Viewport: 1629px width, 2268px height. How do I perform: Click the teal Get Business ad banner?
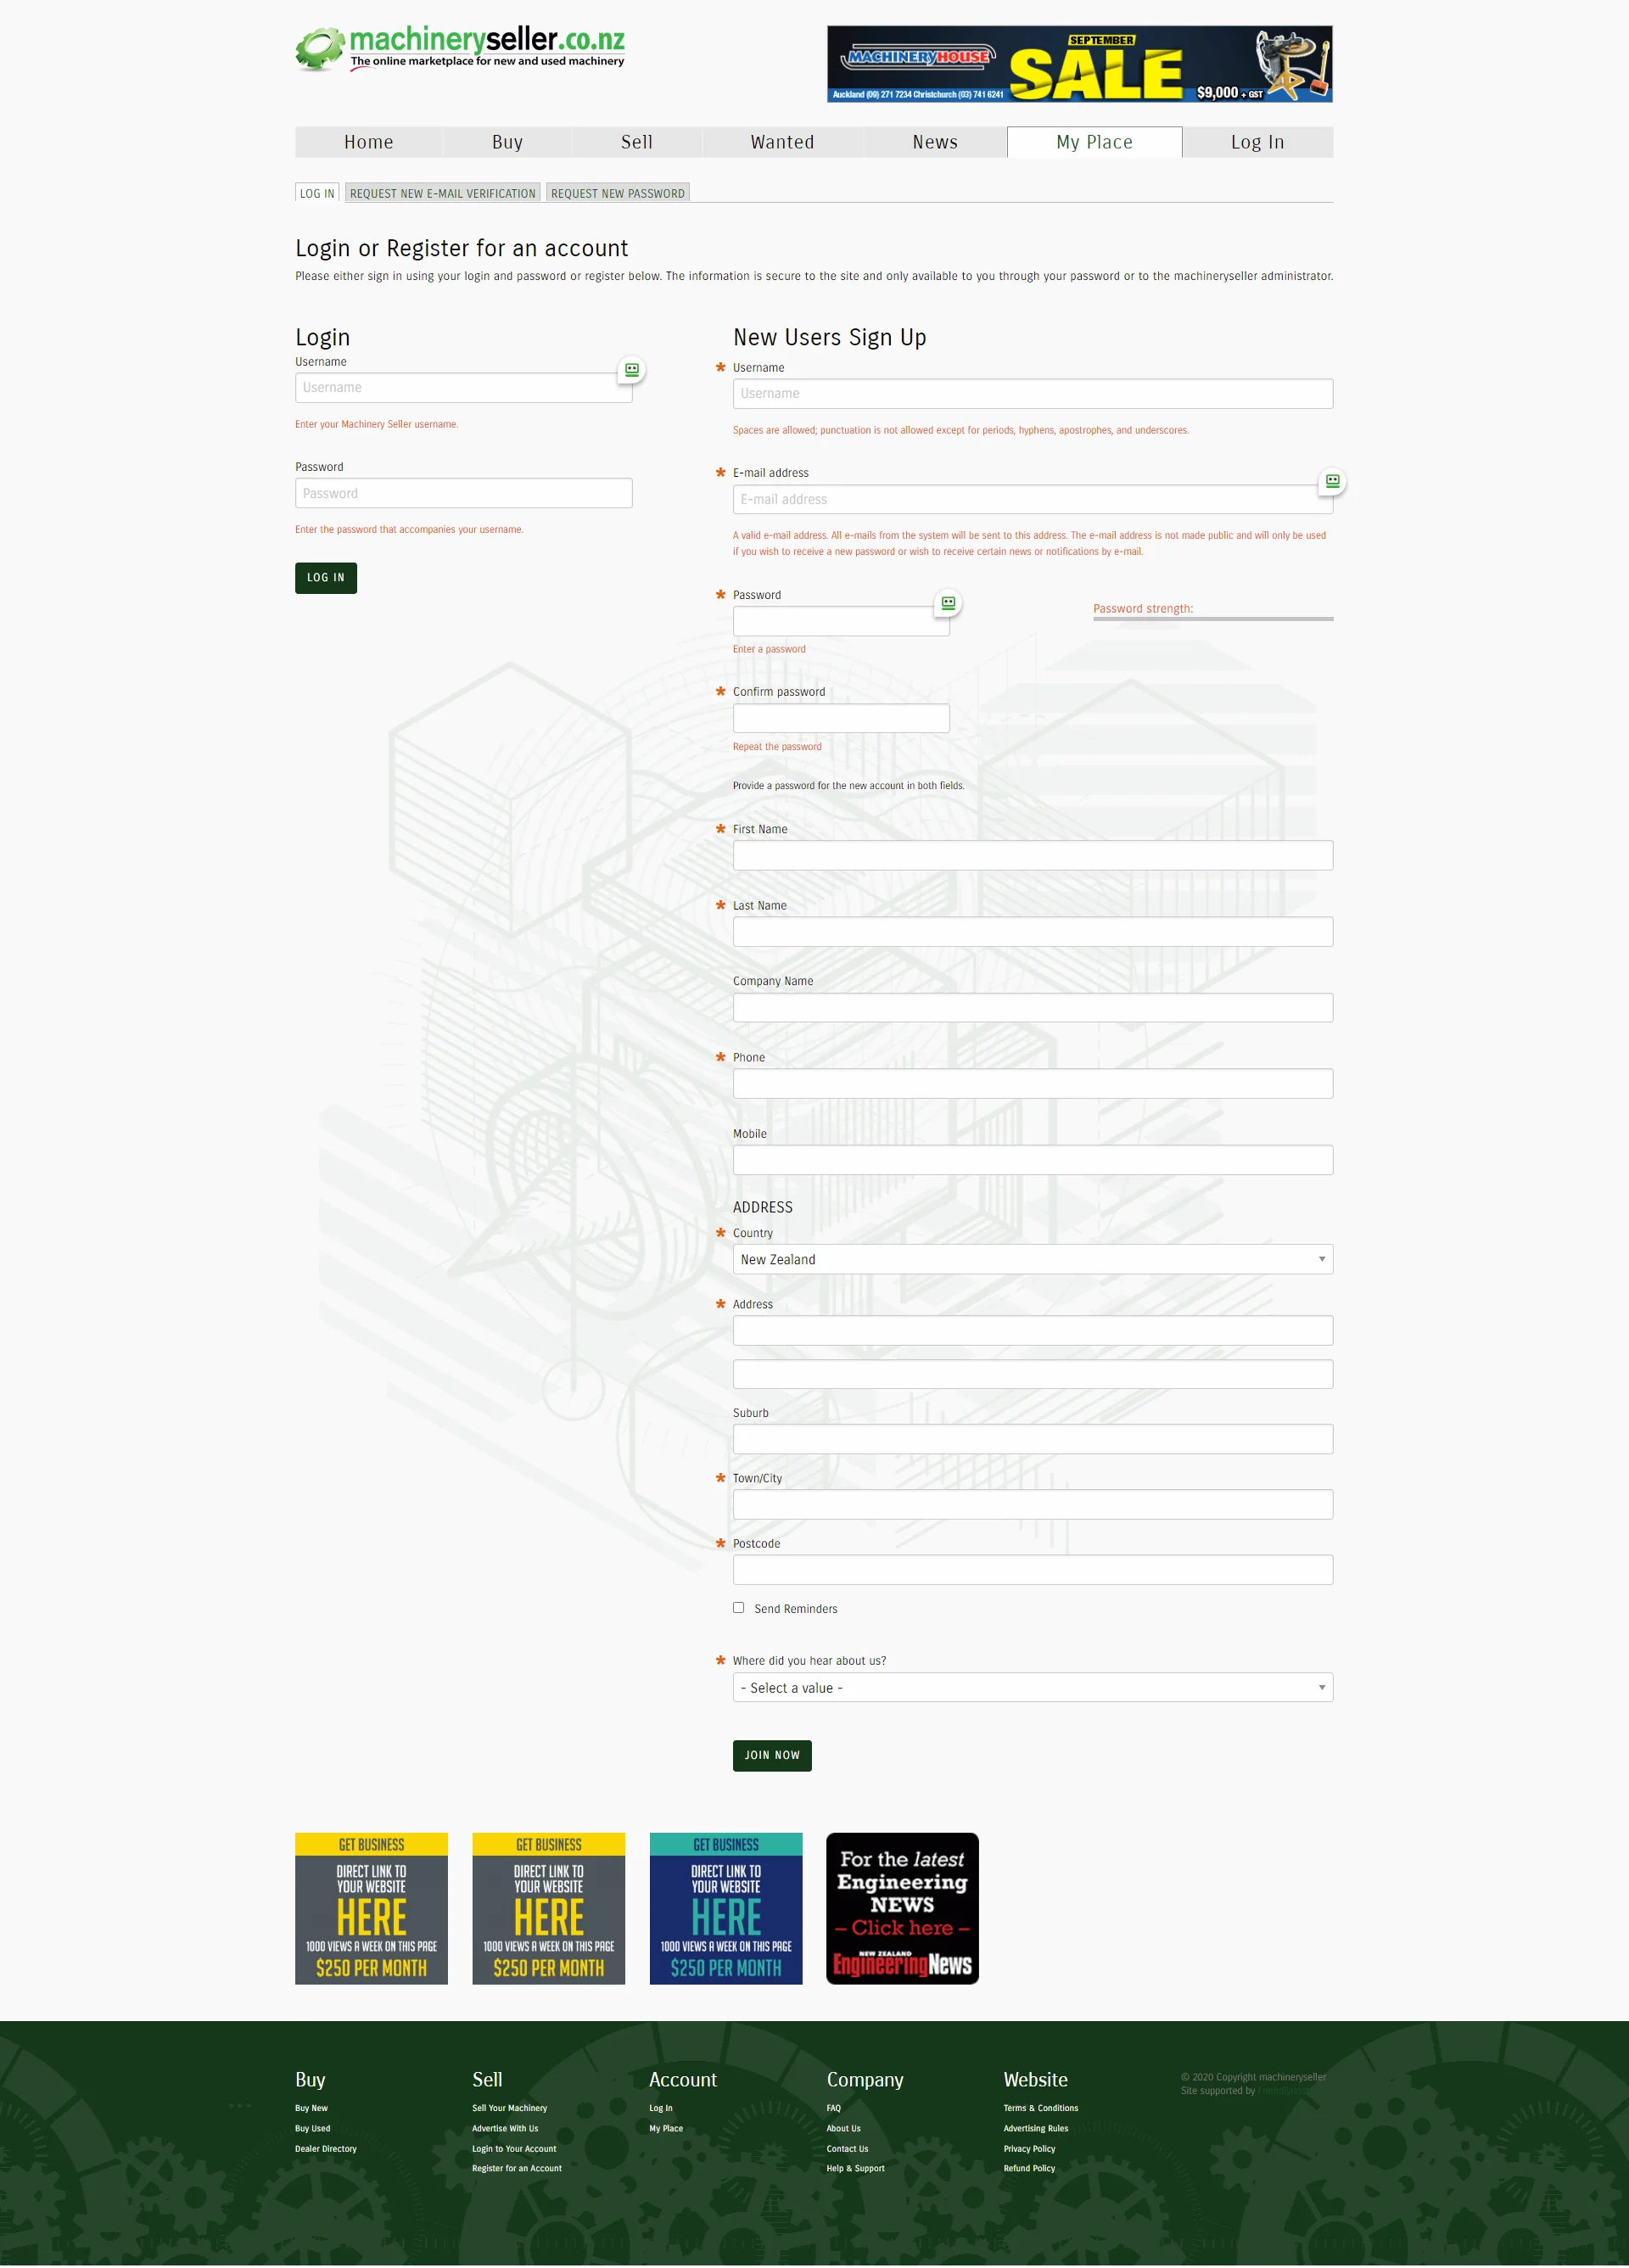click(x=725, y=1908)
